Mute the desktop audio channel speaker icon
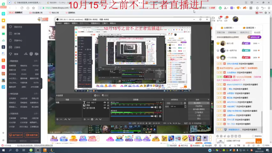Viewport: 272px width, 153px height. click(156, 116)
